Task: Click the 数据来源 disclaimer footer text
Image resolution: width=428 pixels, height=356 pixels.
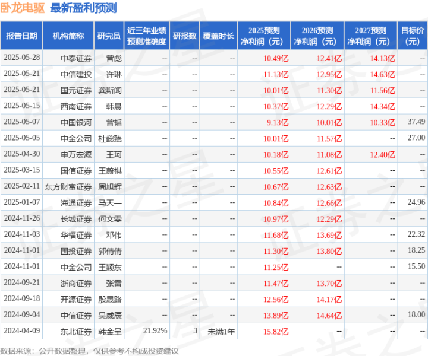Action: pos(89,351)
